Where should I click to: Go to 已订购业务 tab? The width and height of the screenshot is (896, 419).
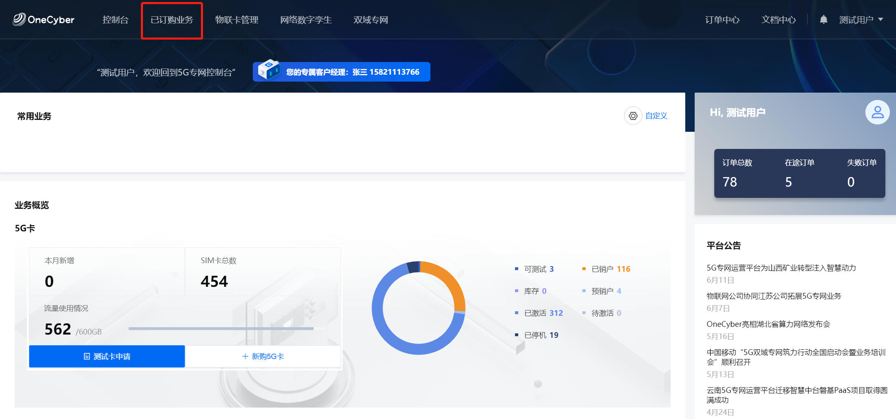pyautogui.click(x=172, y=20)
